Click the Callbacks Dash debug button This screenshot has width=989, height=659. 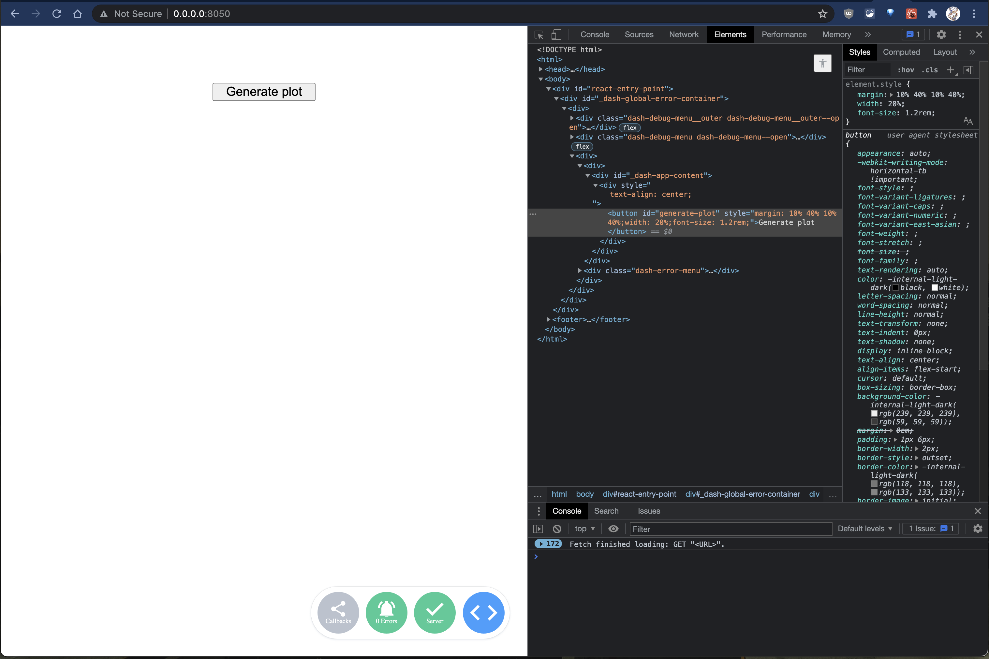[x=338, y=612]
